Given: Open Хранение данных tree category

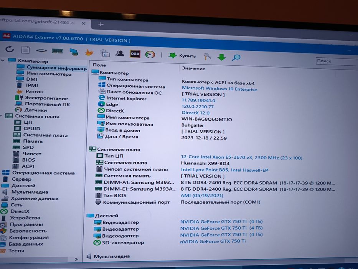Looking at the screenshot, I should tap(30, 198).
